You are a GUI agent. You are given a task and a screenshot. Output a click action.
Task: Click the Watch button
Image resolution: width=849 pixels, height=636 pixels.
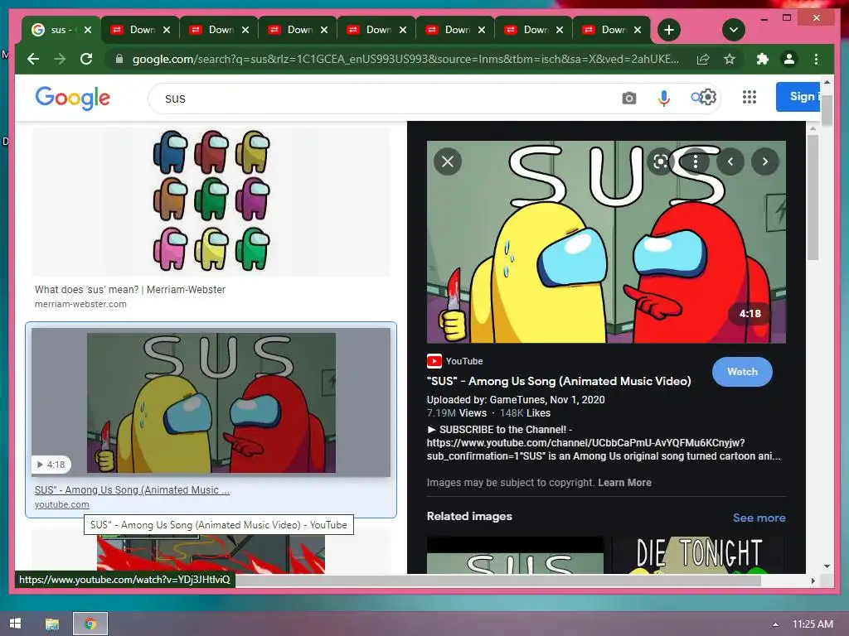pyautogui.click(x=742, y=372)
